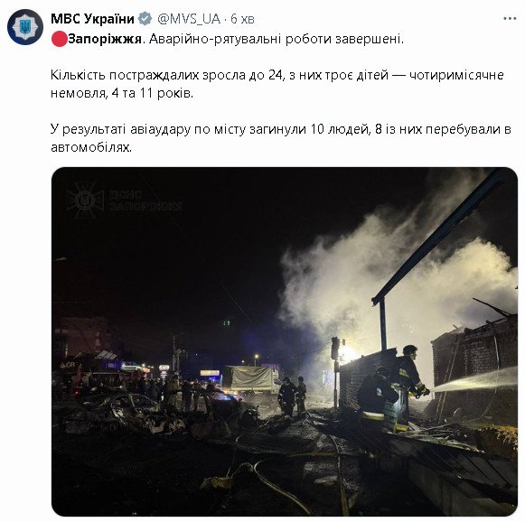Click Аварійно-рятувальні роботи завершені sentence
Image resolution: width=525 pixels, height=522 pixels.
point(277,39)
